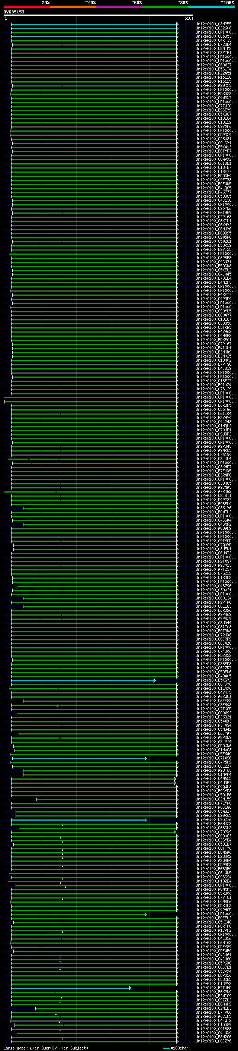238x1051 pixels.
Task: Select label UniRef100_Q6FJY0
Action: click(x=213, y=684)
